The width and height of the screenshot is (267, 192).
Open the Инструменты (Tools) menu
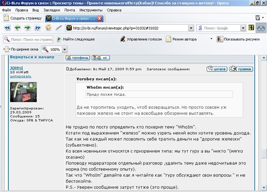pos(91,9)
